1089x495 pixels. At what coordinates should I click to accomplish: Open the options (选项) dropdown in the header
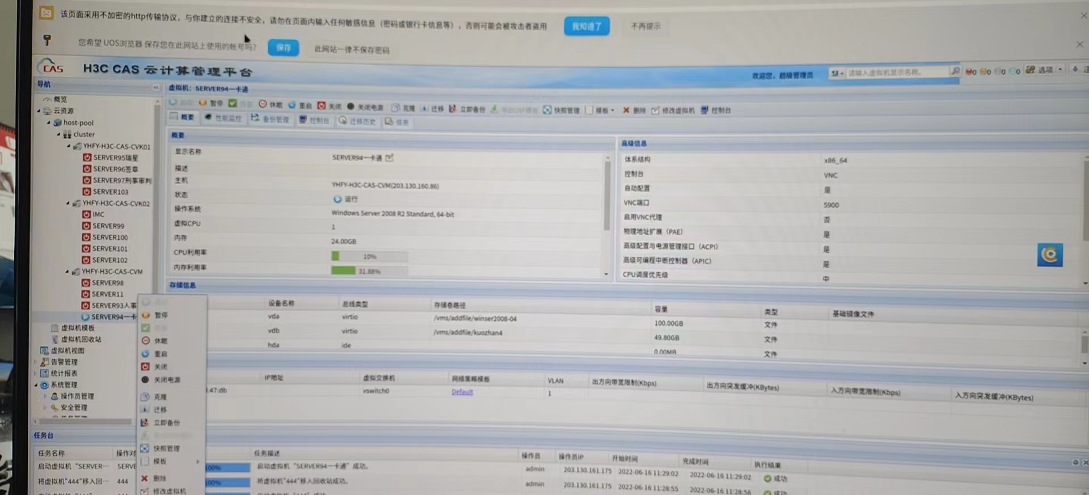pos(1044,70)
